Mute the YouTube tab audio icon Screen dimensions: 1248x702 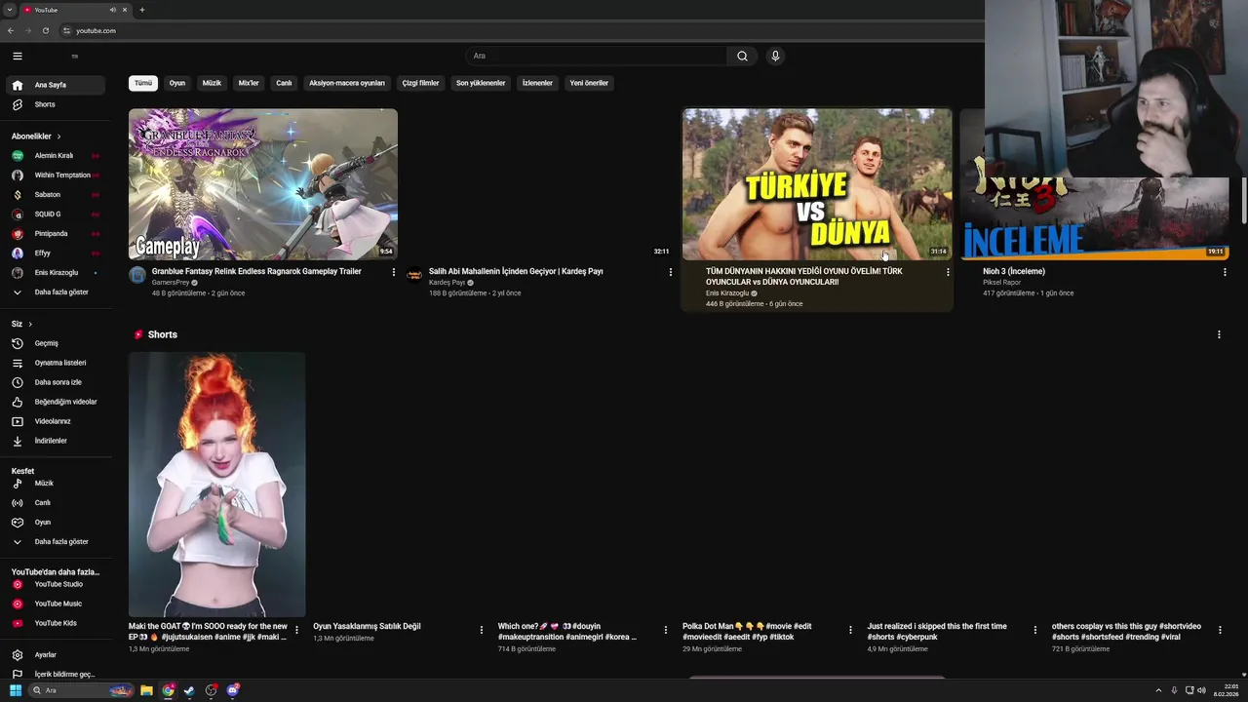[112, 10]
